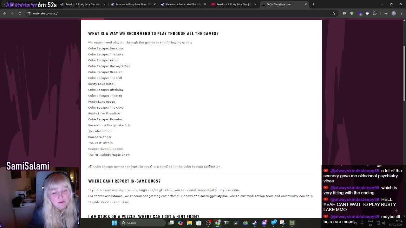Reload the Rusty Lake FAQ page

[20, 13]
